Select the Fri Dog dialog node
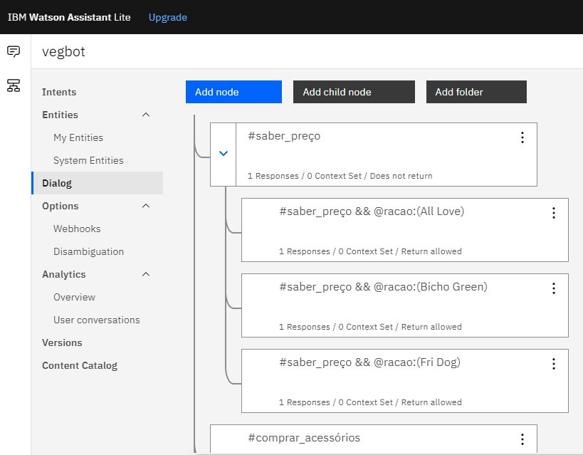The height and width of the screenshot is (455, 583). (x=399, y=380)
